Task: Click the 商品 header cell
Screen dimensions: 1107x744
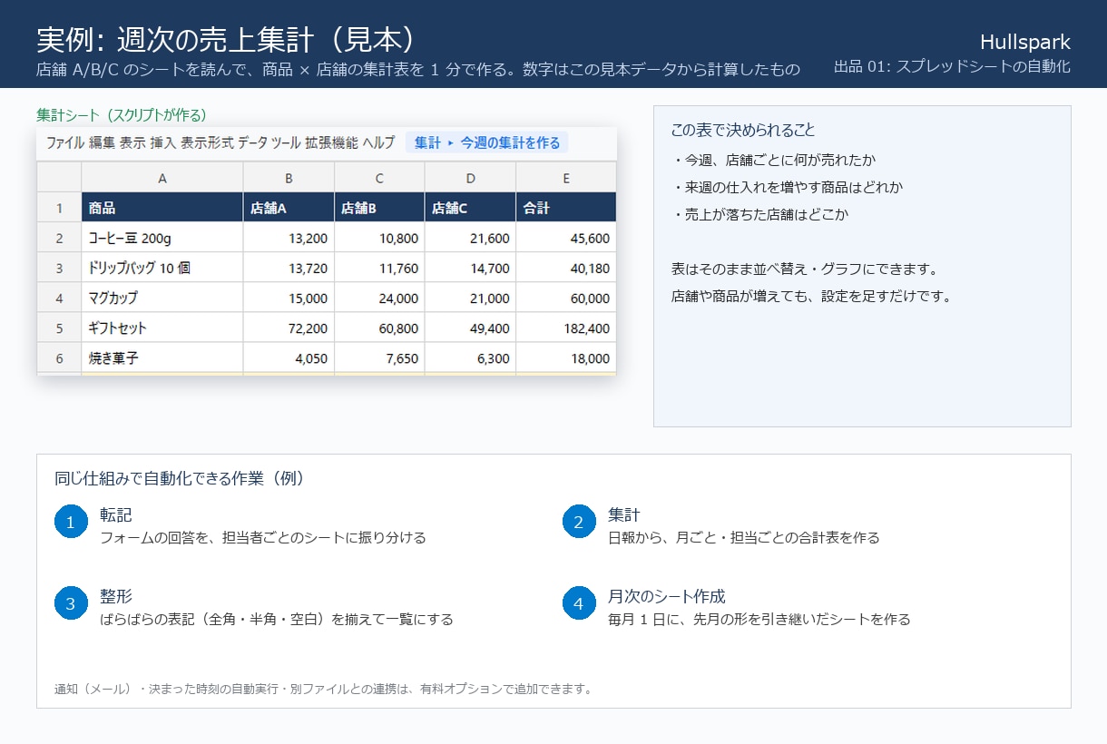Action: [x=162, y=208]
